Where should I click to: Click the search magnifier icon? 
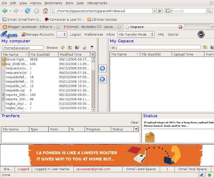coord(209,11)
